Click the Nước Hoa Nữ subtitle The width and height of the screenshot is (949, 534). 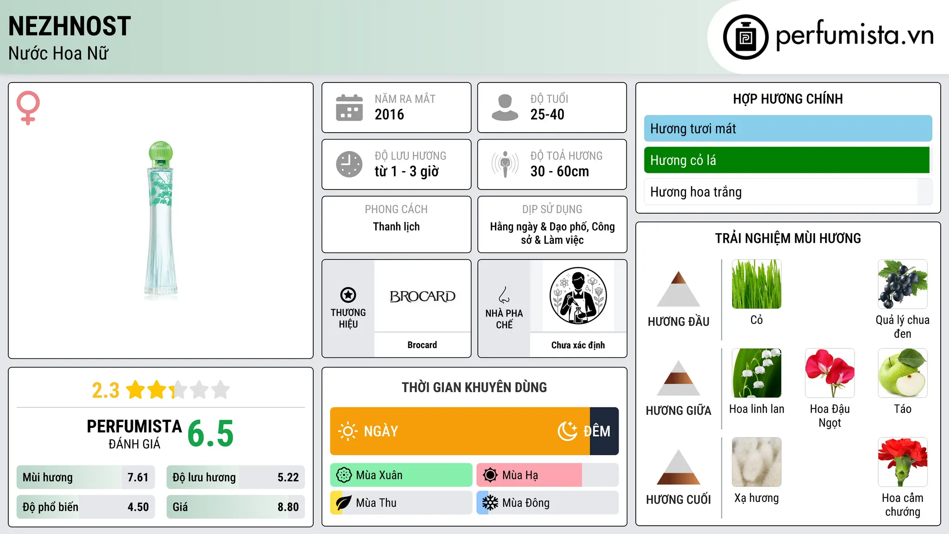coord(58,53)
